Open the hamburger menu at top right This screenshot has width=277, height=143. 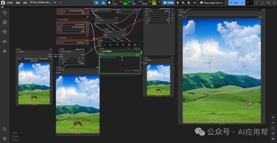point(274,3)
